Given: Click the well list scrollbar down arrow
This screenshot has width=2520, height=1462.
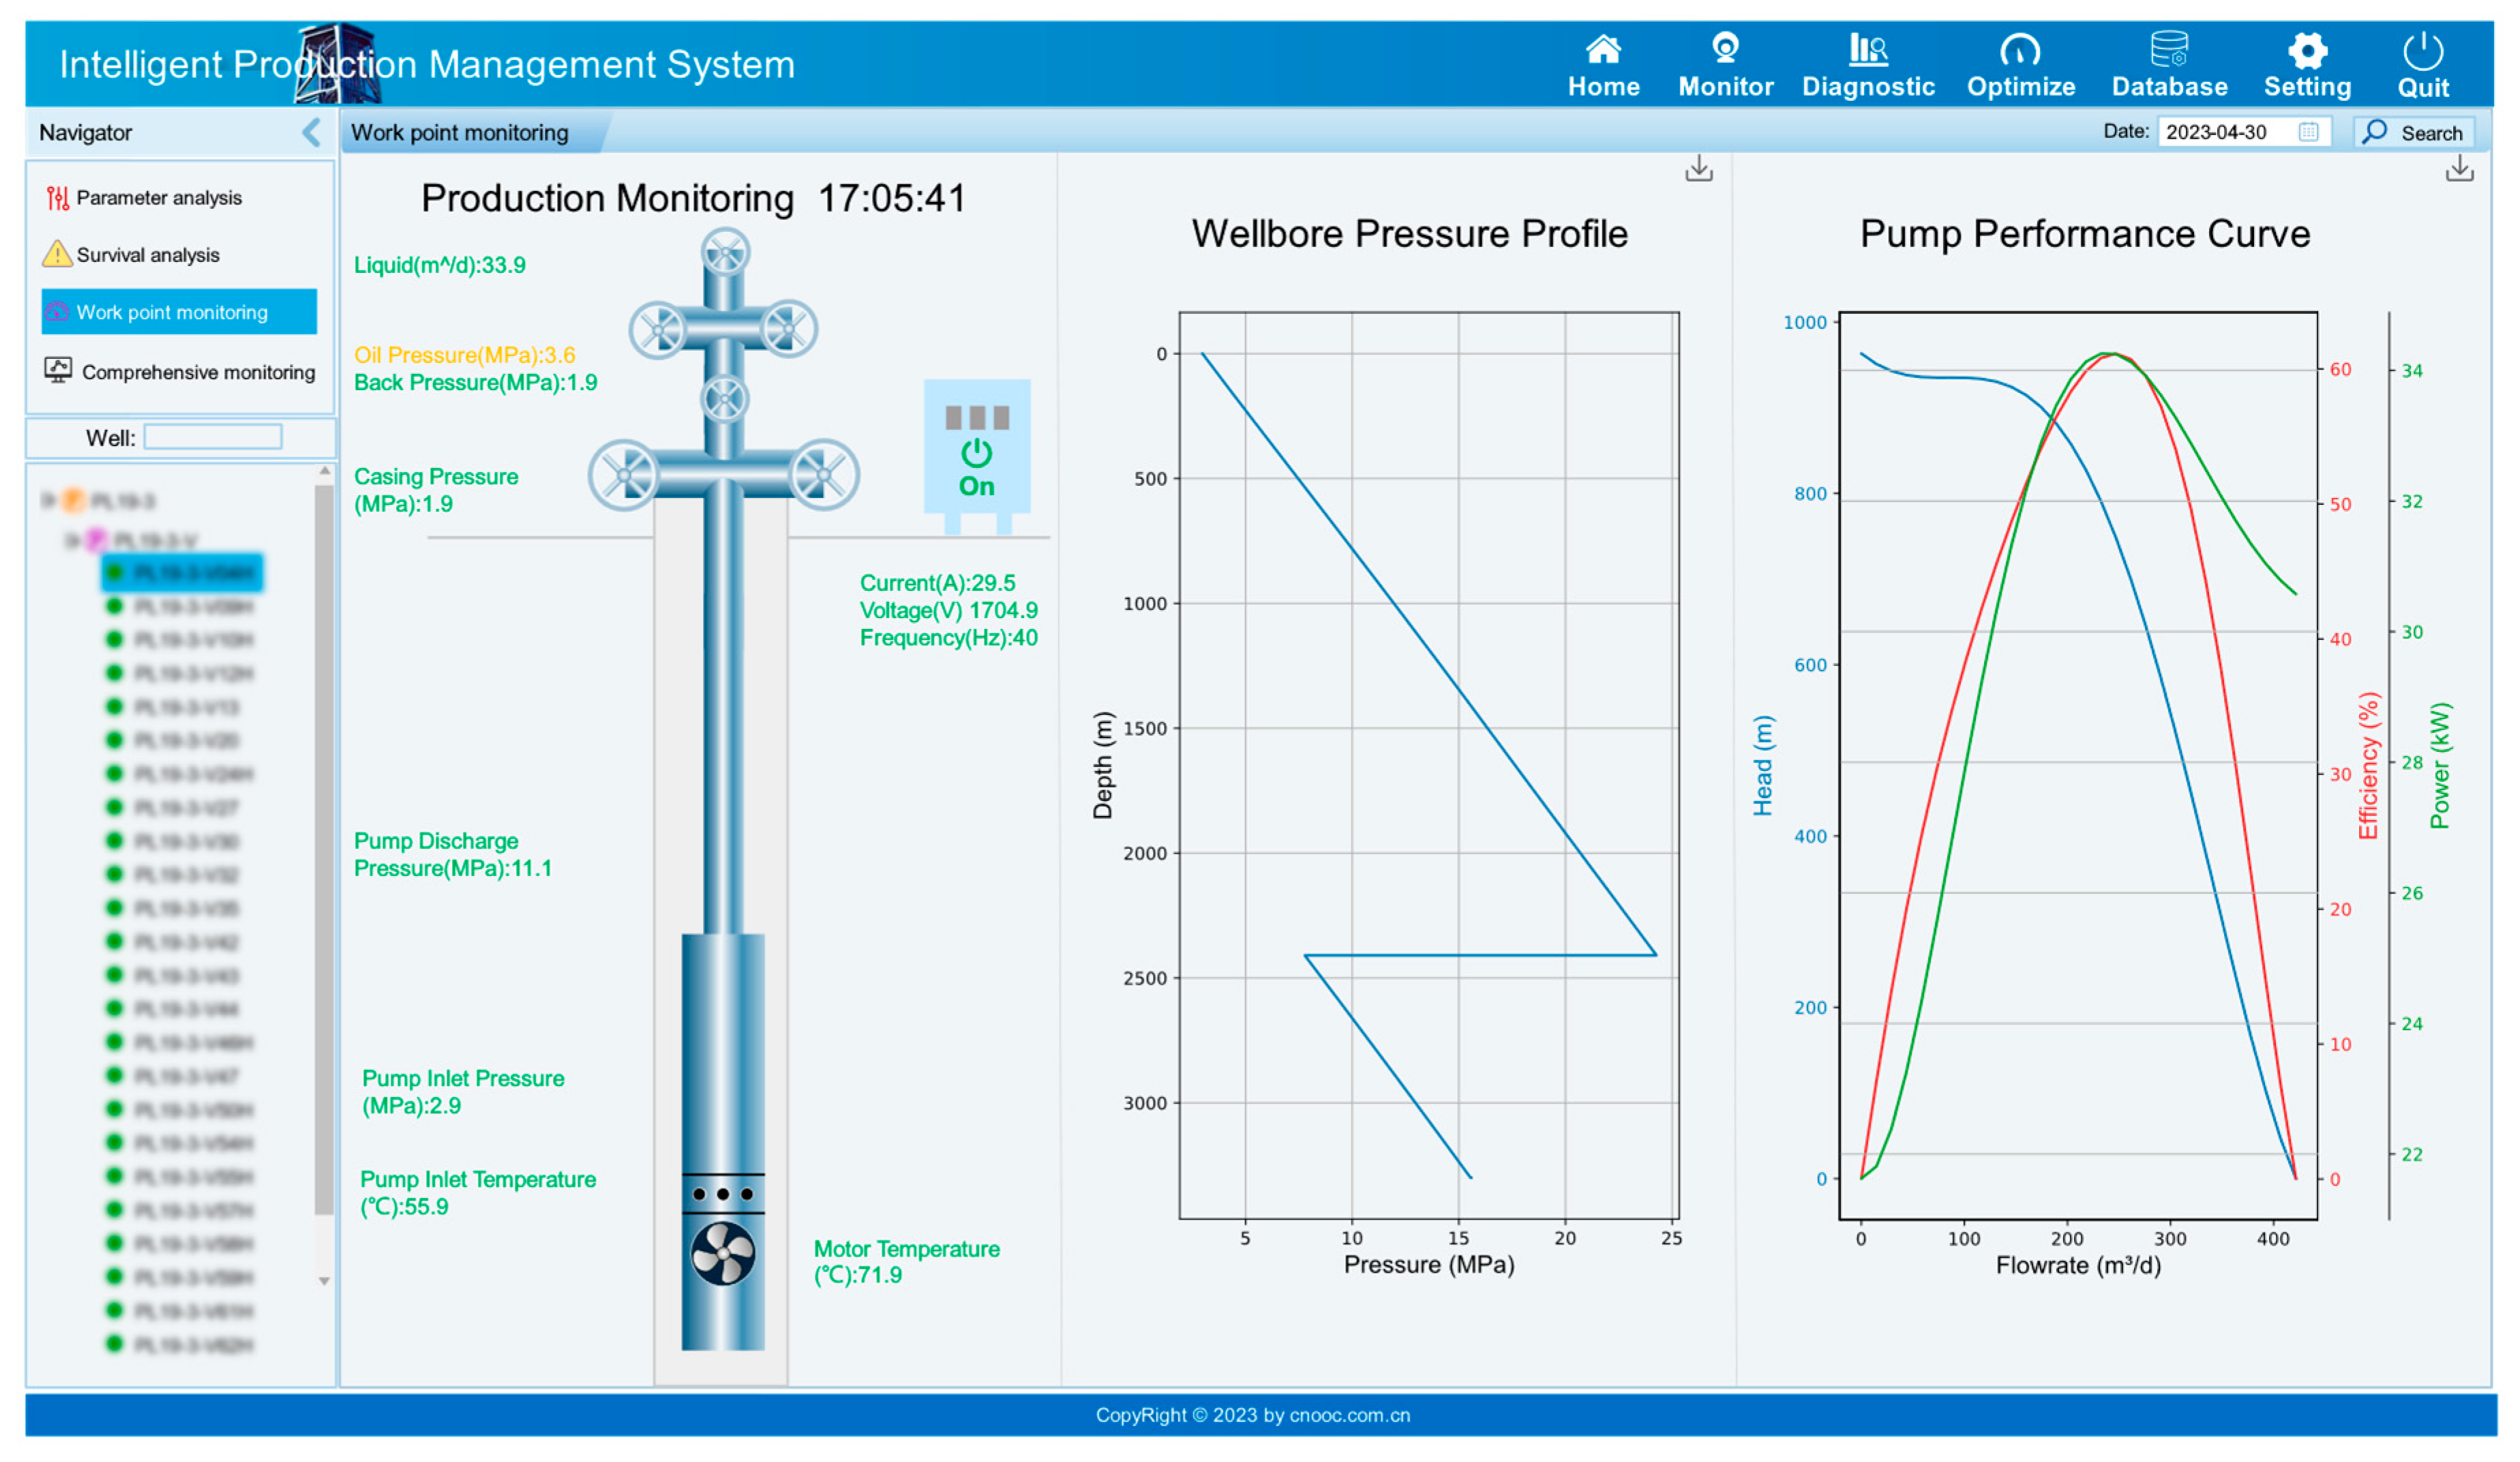Looking at the screenshot, I should point(324,1281).
